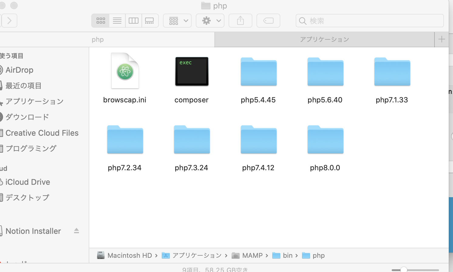
Task: Eject the Notion Installer volume
Action: click(77, 231)
